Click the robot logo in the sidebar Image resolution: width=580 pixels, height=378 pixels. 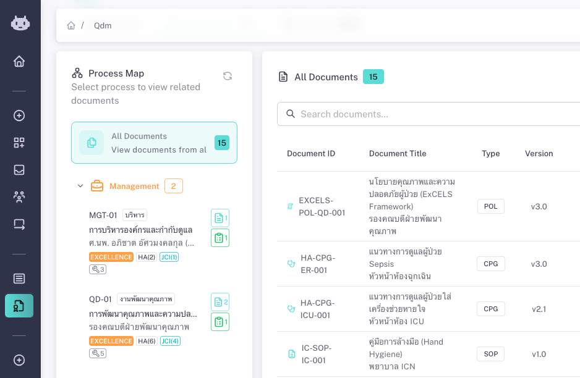(20, 23)
